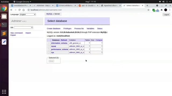Screen dimensions: 172x96
Task: Open the Chrome profile avatar
Action: 166,10
